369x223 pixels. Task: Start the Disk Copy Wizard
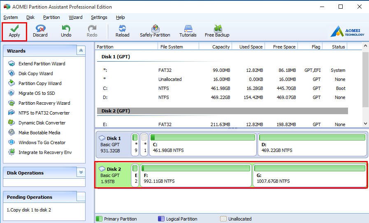(x=35, y=74)
